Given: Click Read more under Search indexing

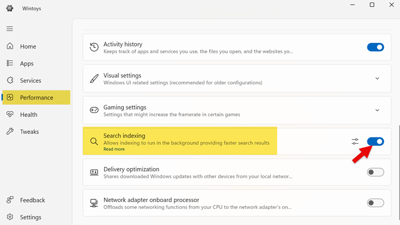Looking at the screenshot, I should coord(114,149).
